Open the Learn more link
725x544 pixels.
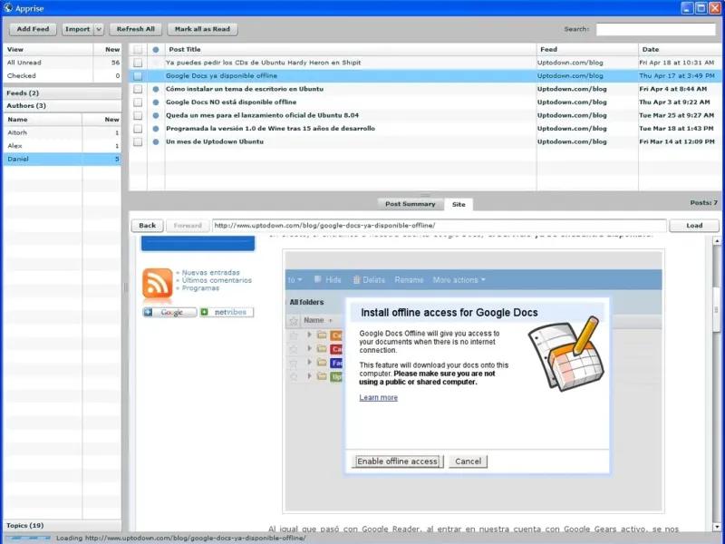coord(378,397)
